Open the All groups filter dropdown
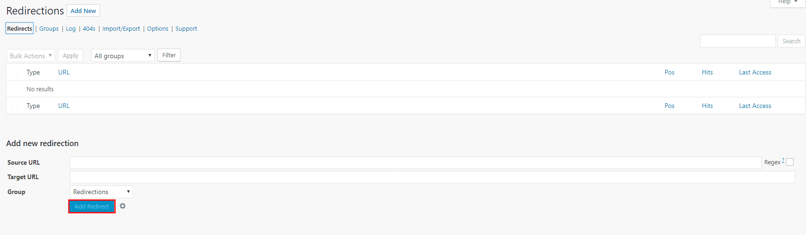Viewport: 806px width, 235px height. (x=123, y=56)
